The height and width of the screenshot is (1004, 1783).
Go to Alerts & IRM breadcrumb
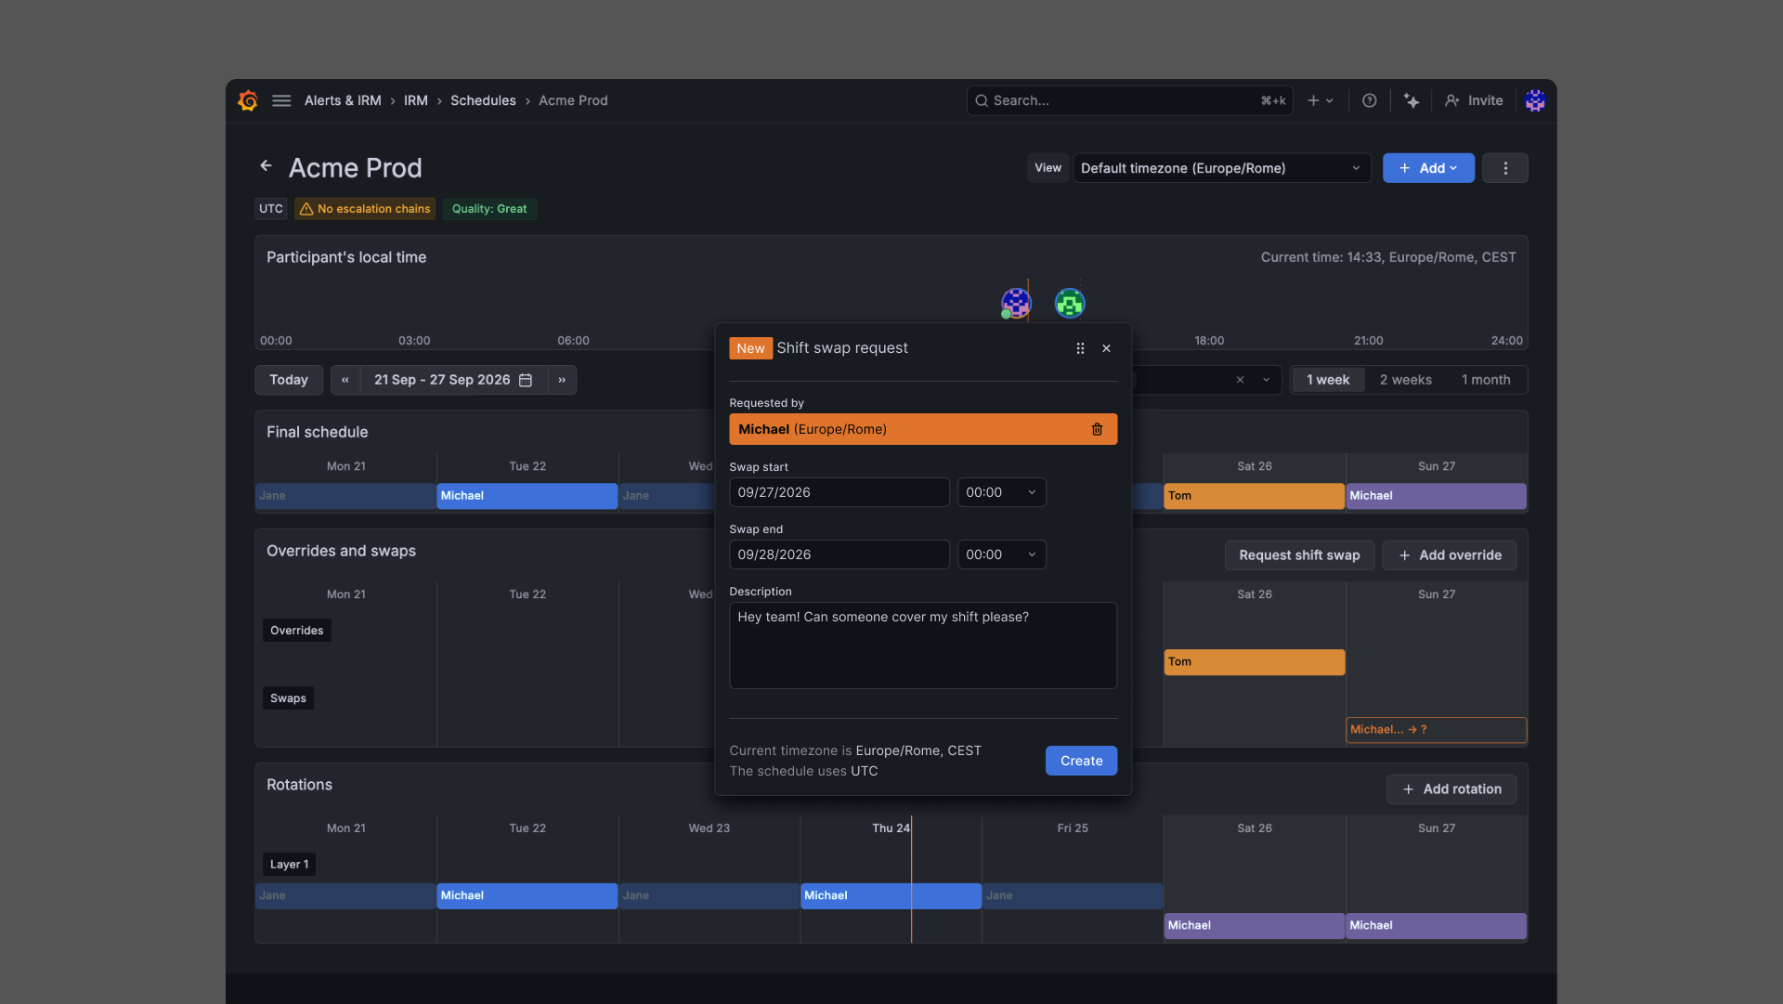point(343,100)
